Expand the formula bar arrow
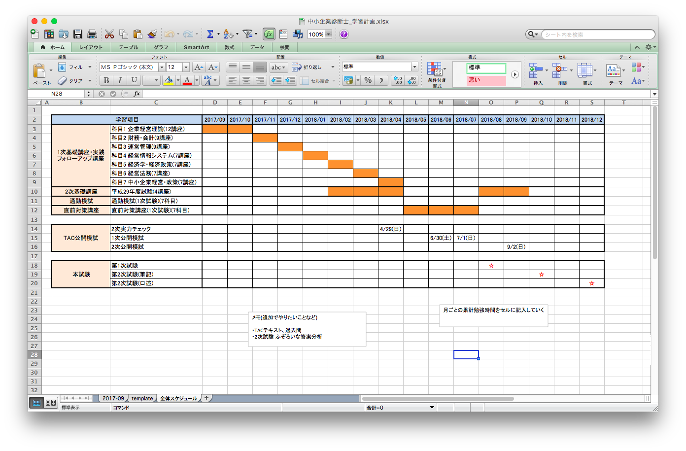 click(654, 94)
